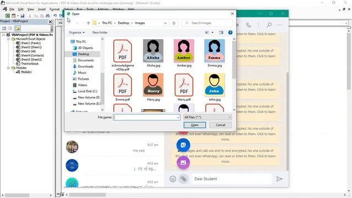Click the change your view icon

(x=207, y=32)
